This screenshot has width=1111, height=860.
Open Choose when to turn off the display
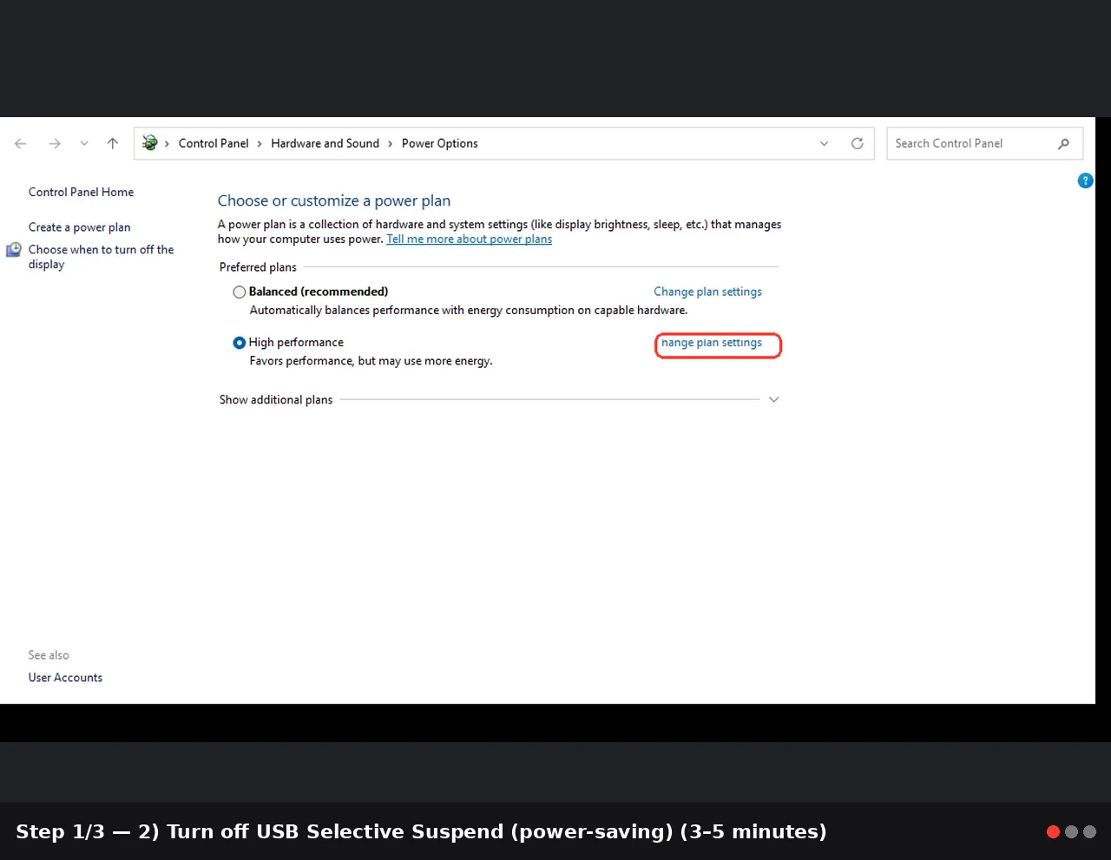(101, 257)
